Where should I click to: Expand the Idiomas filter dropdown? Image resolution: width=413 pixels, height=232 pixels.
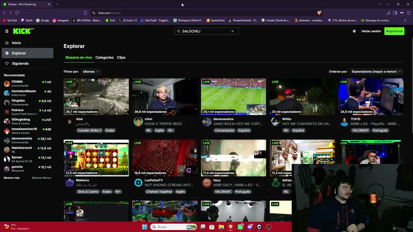(x=91, y=72)
